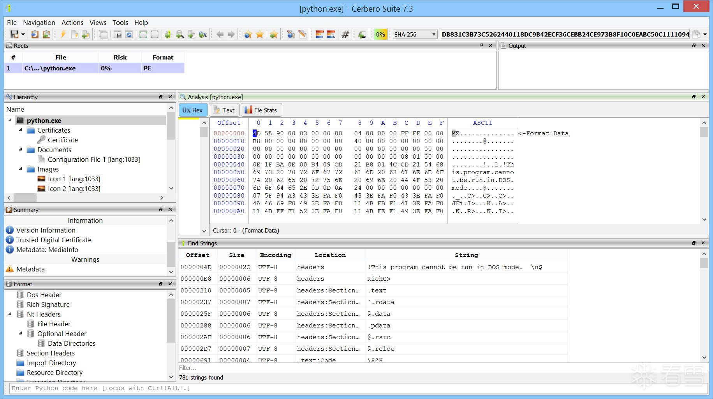713x399 pixels.
Task: Open the SHA-256 hash algorithm dropdown
Action: click(x=415, y=35)
